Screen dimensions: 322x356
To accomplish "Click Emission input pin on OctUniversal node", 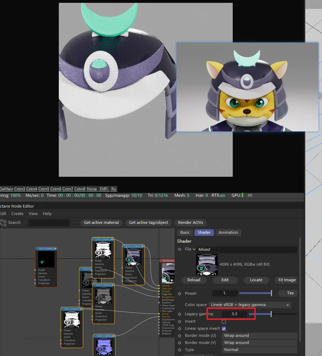I will [x=159, y=331].
